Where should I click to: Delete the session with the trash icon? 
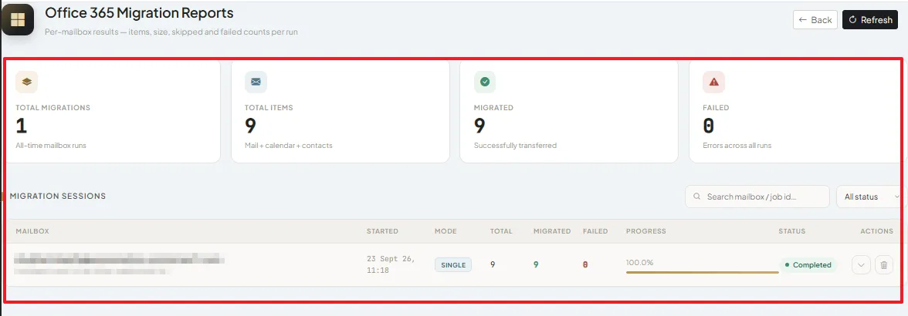coord(883,264)
